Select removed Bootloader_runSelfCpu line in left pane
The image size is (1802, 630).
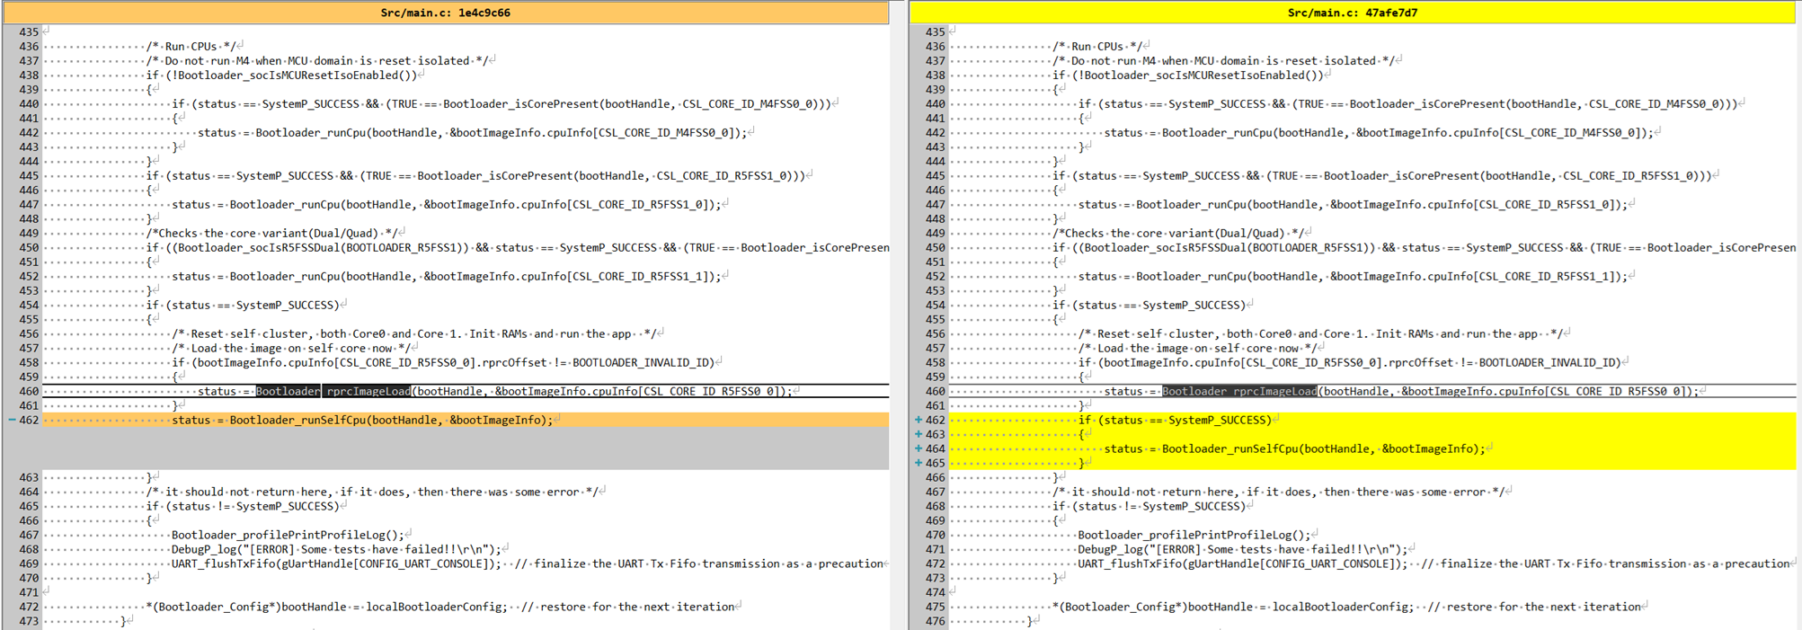(362, 420)
